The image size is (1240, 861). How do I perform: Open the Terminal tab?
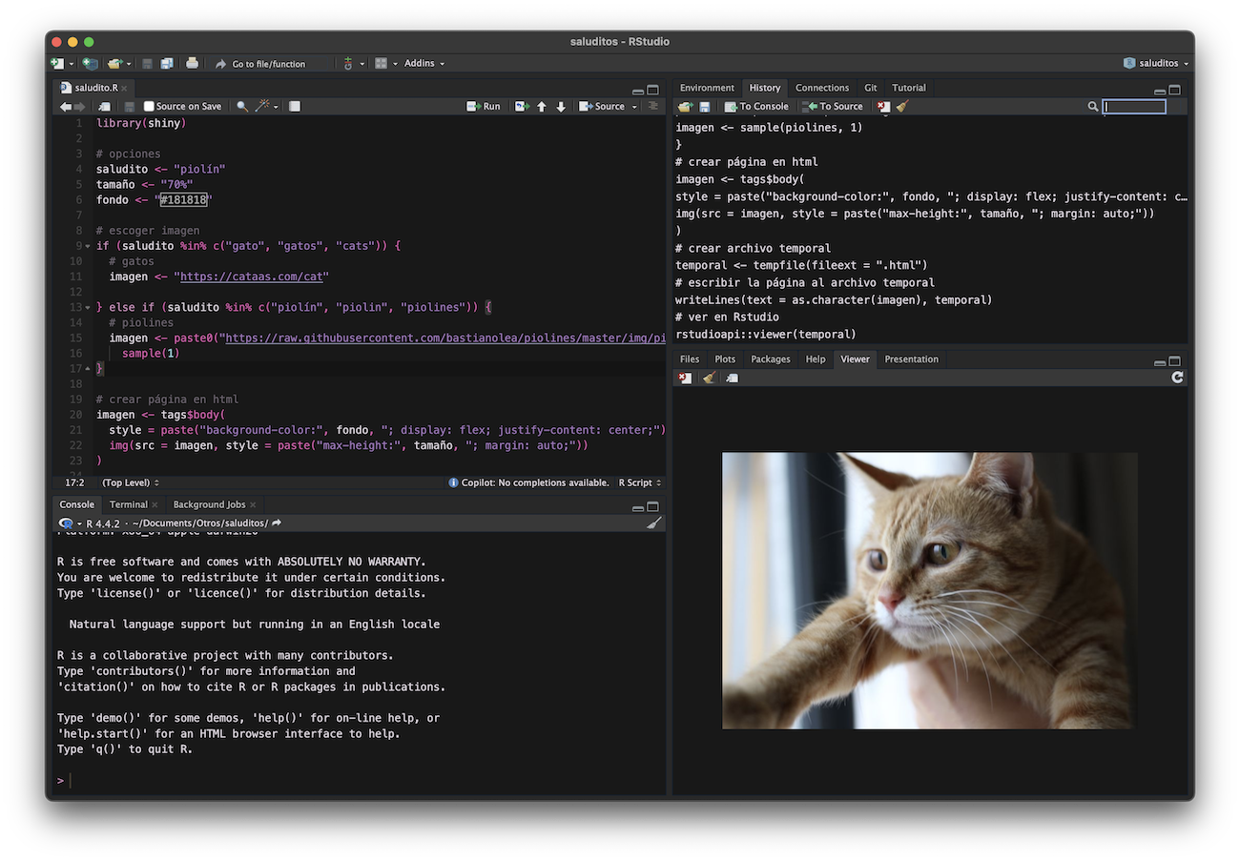click(128, 504)
